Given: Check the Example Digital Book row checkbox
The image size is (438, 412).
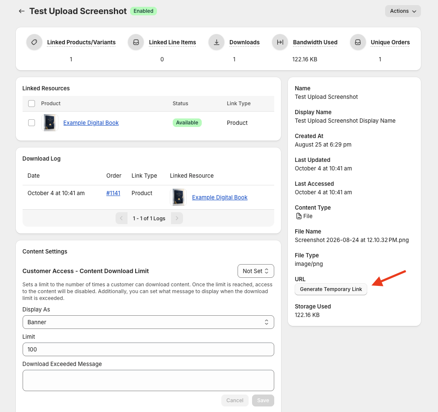Looking at the screenshot, I should coord(32,123).
